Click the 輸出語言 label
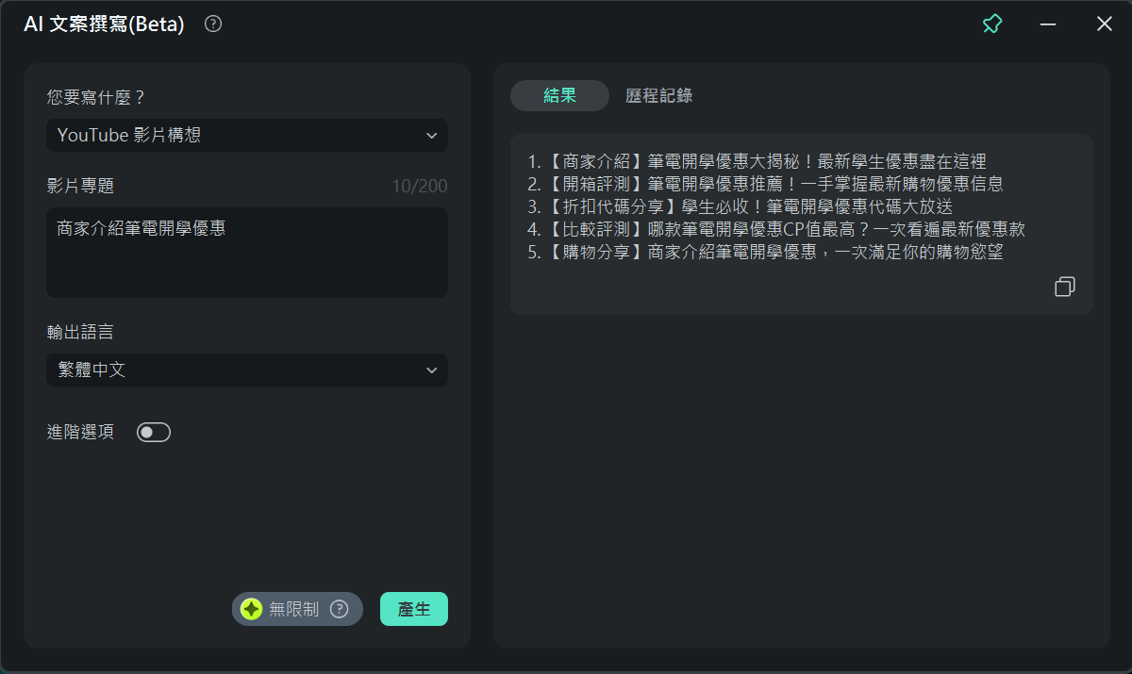 [x=80, y=332]
